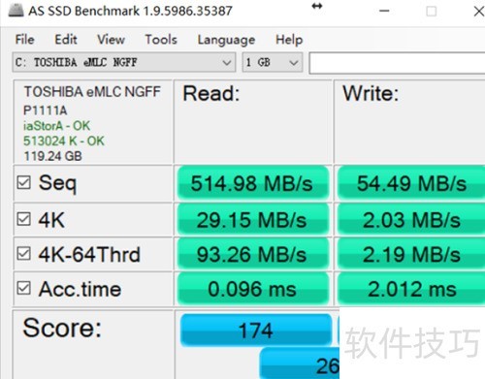Open the View menu

[111, 40]
